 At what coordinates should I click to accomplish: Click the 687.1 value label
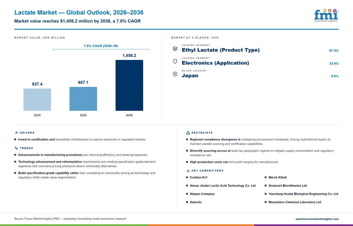pos(83,82)
